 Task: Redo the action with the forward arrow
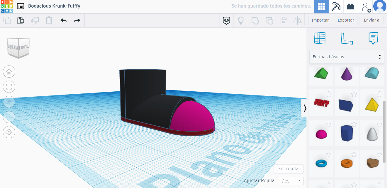77,20
